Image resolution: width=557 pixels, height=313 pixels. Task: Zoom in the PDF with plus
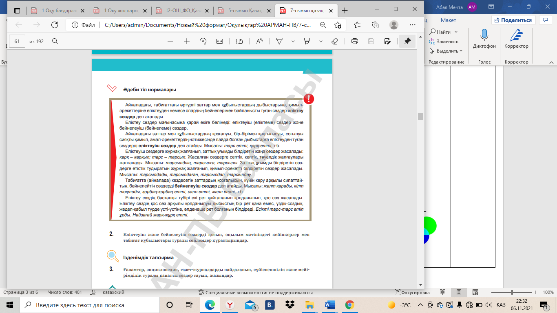pyautogui.click(x=187, y=41)
